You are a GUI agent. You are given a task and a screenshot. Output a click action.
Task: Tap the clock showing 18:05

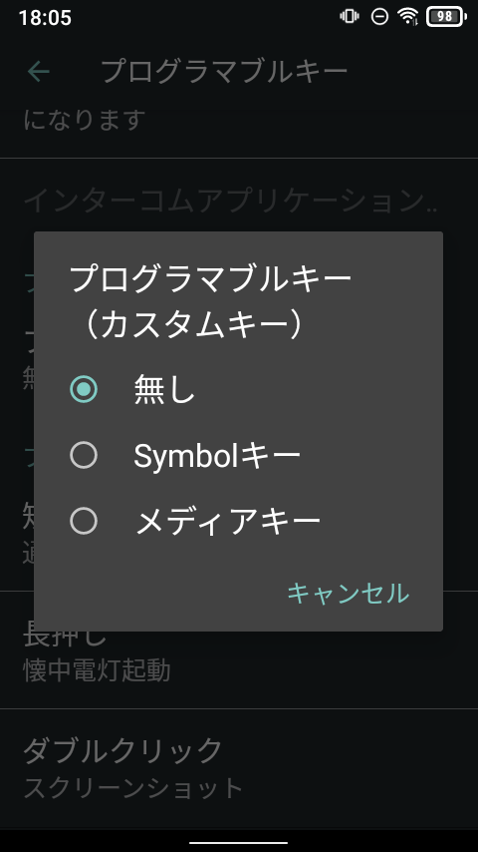tap(45, 17)
